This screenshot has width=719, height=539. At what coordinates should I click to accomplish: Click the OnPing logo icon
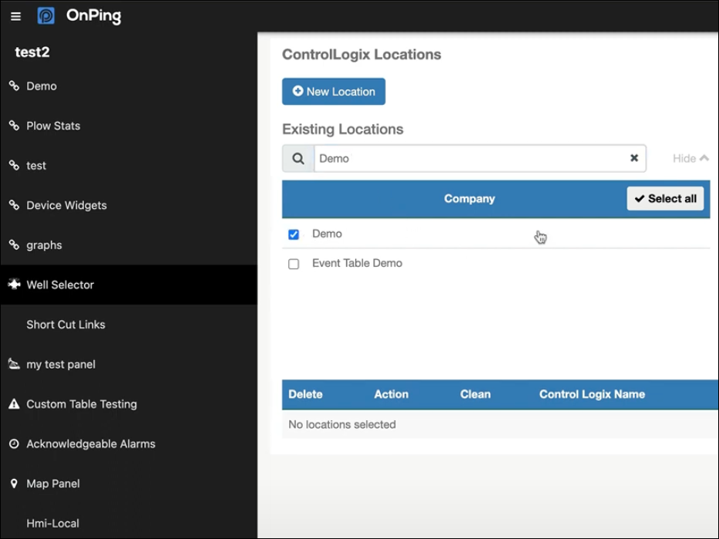(x=46, y=15)
